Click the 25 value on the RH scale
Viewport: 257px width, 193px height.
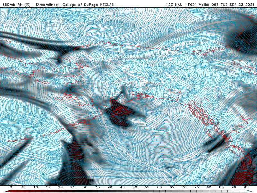coord(73,187)
